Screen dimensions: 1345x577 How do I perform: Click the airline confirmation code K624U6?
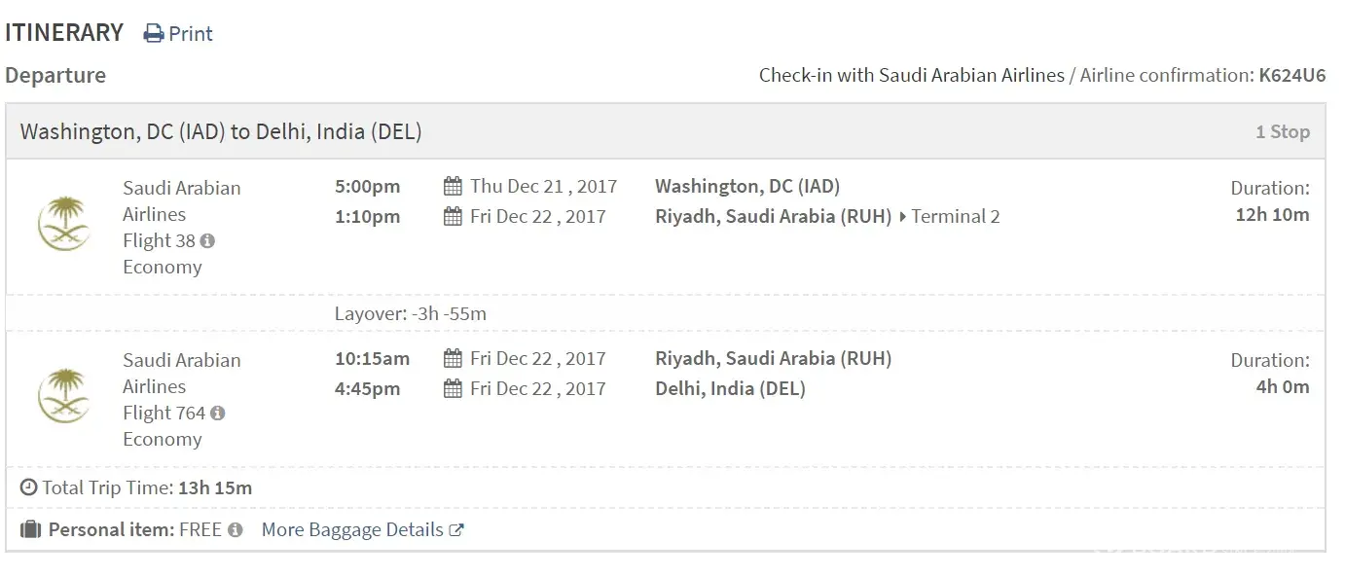point(1291,75)
